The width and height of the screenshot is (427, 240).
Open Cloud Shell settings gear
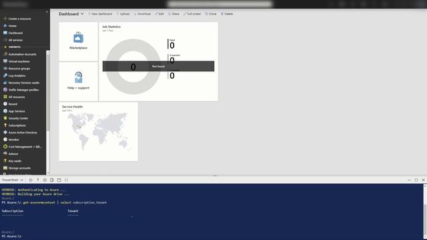(45, 180)
